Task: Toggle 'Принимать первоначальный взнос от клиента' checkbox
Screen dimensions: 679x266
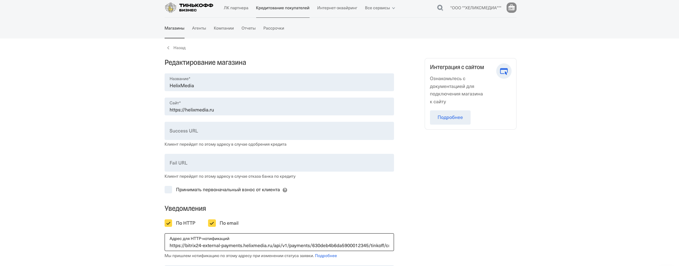Action: (x=168, y=189)
